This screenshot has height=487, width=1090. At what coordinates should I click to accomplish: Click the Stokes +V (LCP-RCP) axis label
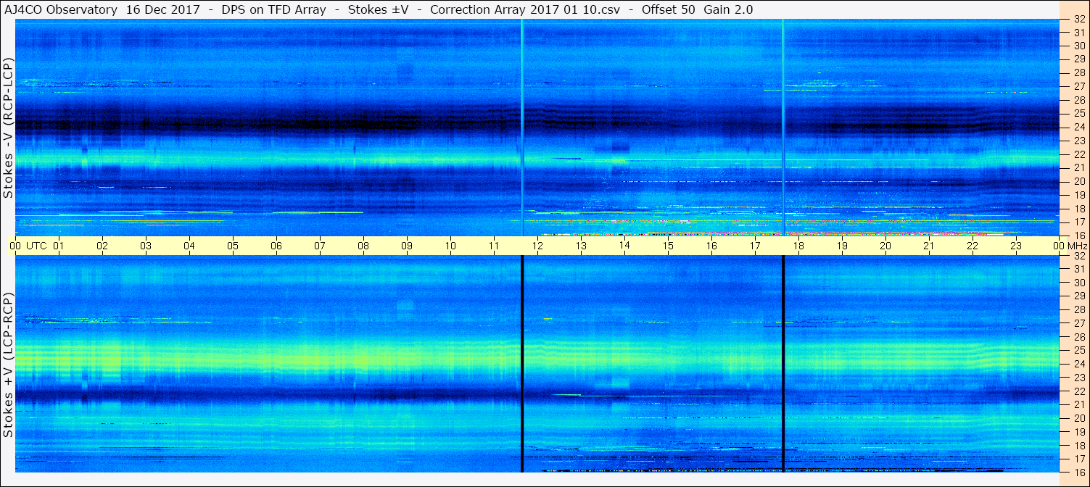(8, 365)
